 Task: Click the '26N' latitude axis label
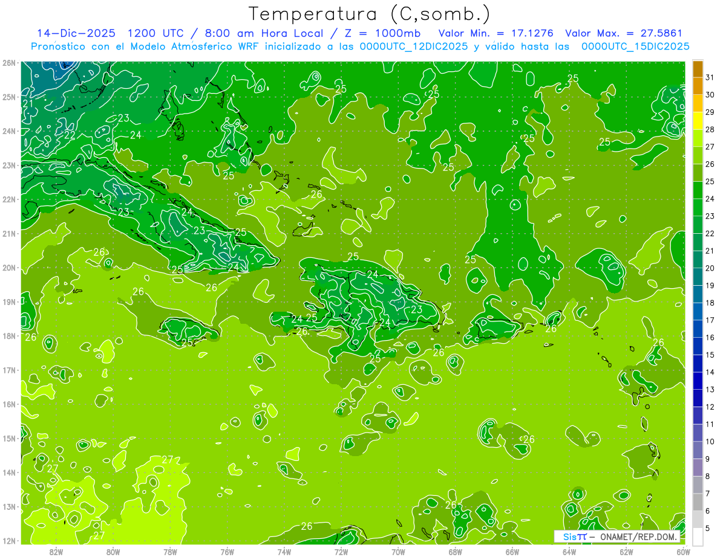(x=8, y=63)
